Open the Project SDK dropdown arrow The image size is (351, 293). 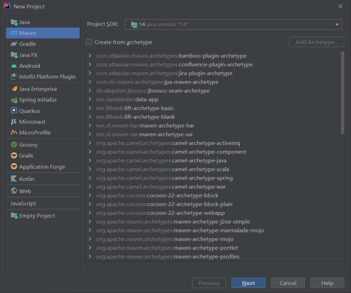point(337,24)
